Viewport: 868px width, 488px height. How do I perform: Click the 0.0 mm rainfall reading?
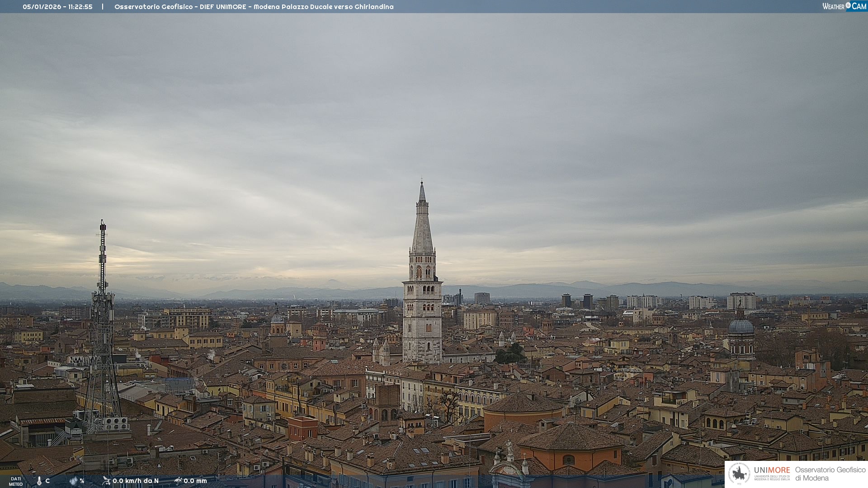195,481
